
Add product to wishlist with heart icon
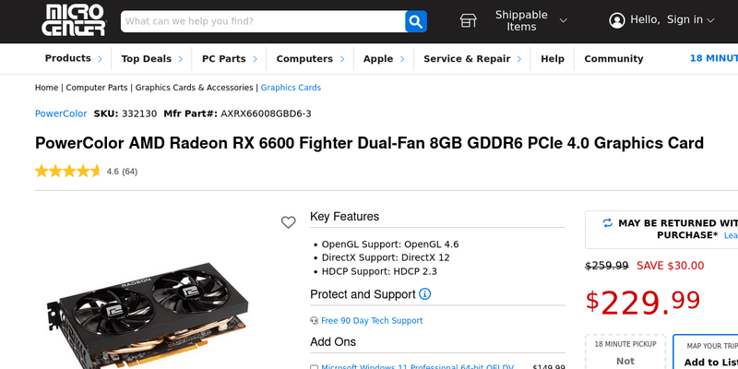tap(289, 222)
